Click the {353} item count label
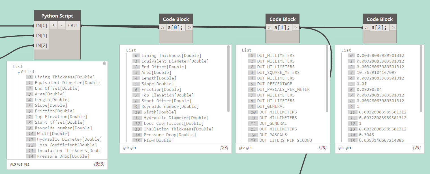The width and height of the screenshot is (430, 174). click(100, 164)
